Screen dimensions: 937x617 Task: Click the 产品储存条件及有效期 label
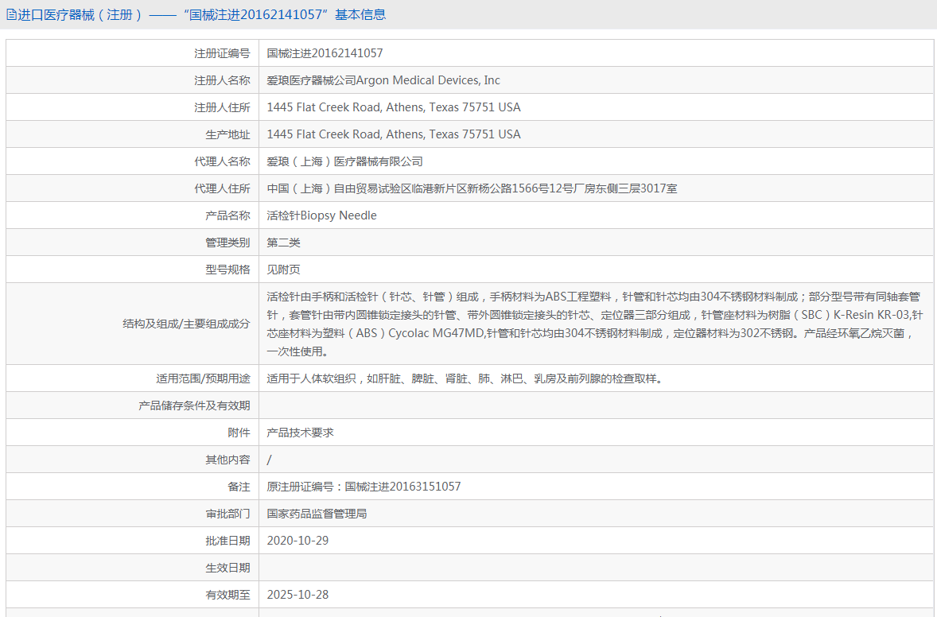pos(194,406)
